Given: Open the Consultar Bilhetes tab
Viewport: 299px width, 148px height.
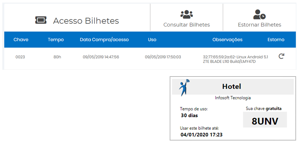Looking at the screenshot, I should (186, 25).
